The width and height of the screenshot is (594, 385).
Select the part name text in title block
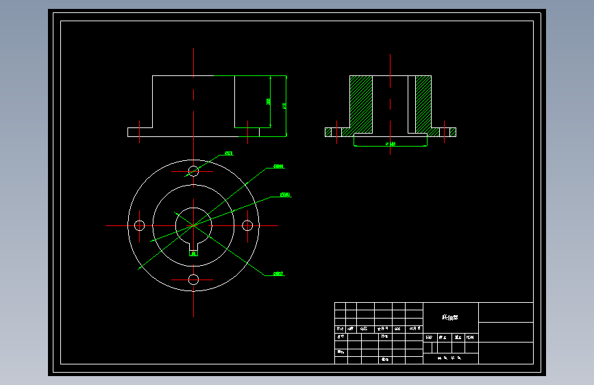click(450, 318)
